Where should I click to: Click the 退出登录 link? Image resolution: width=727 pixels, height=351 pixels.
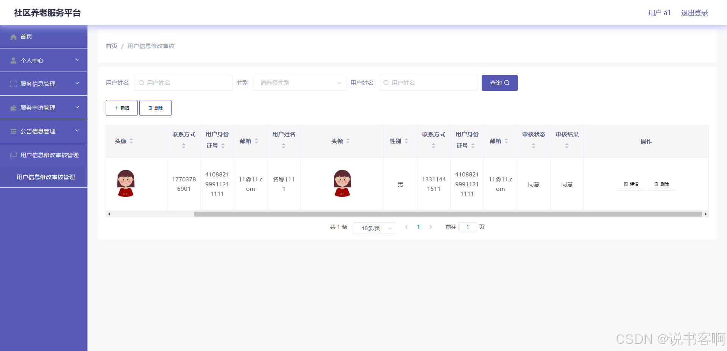(694, 13)
